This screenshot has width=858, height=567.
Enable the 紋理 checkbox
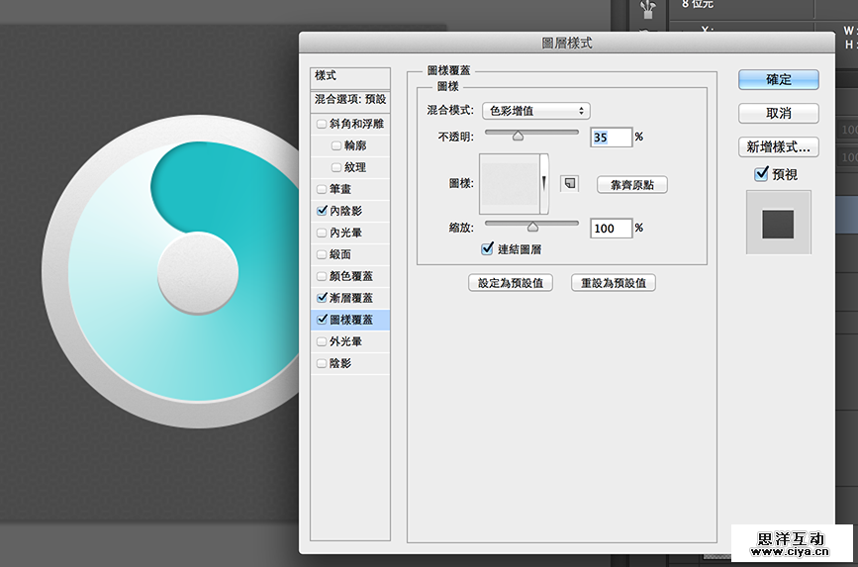336,167
